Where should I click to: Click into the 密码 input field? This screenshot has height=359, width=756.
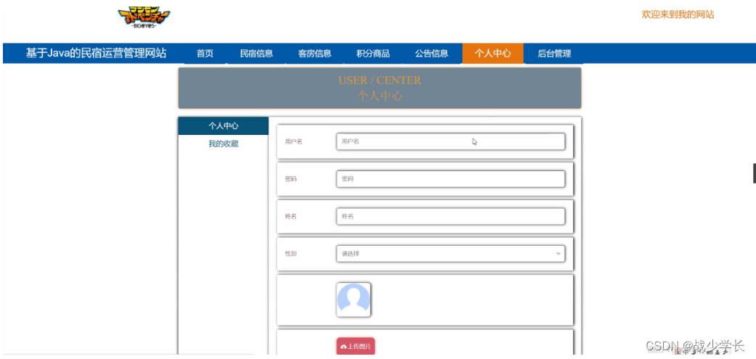click(x=451, y=179)
